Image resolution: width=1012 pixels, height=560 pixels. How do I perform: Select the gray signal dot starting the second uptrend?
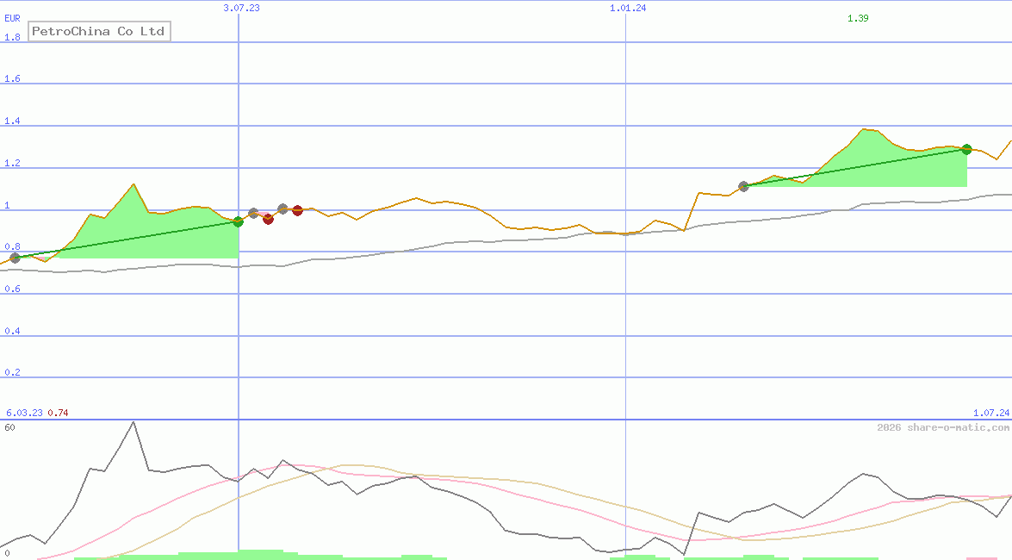[743, 185]
